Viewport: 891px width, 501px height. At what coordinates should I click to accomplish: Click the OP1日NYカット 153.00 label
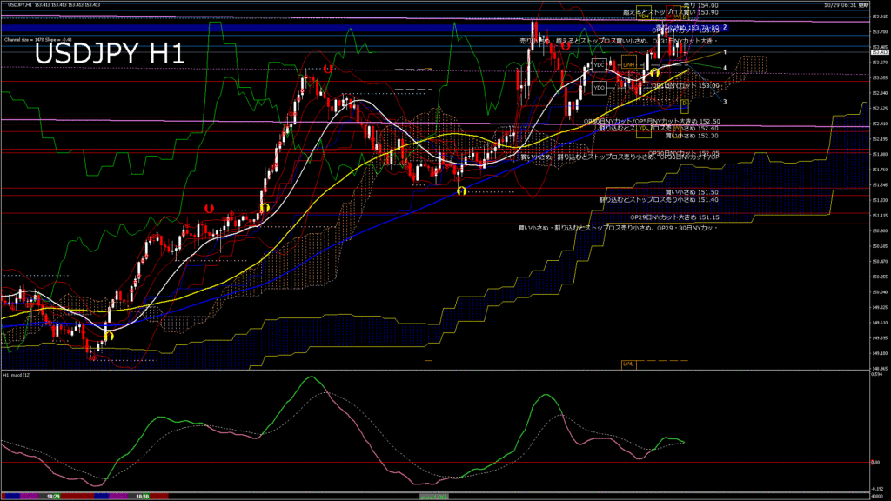pos(685,86)
